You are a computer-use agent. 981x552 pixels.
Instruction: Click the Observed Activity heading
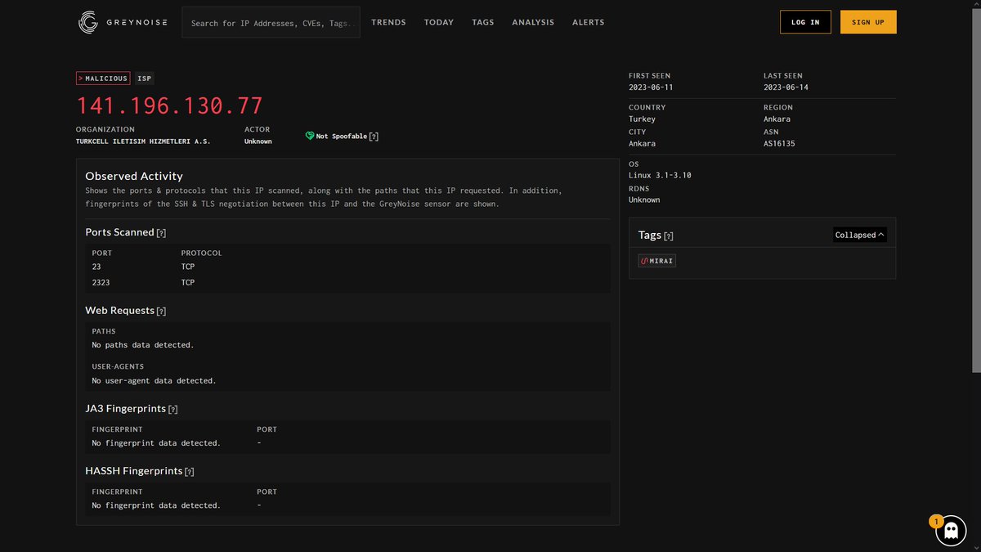(x=134, y=176)
